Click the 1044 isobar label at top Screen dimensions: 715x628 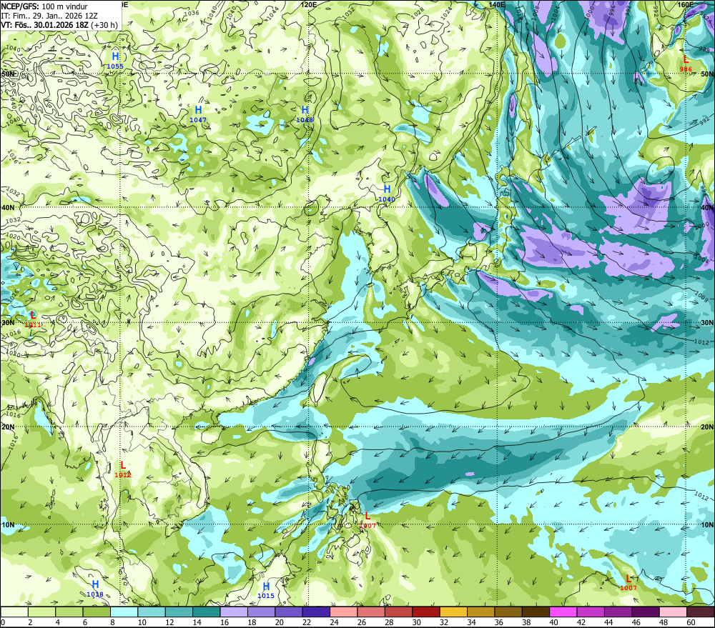coord(273,13)
